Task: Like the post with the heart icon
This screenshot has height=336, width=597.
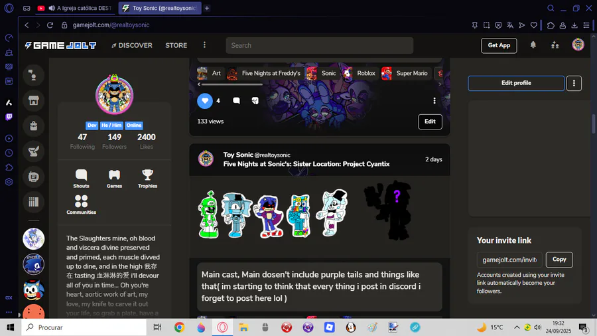Action: [x=205, y=101]
